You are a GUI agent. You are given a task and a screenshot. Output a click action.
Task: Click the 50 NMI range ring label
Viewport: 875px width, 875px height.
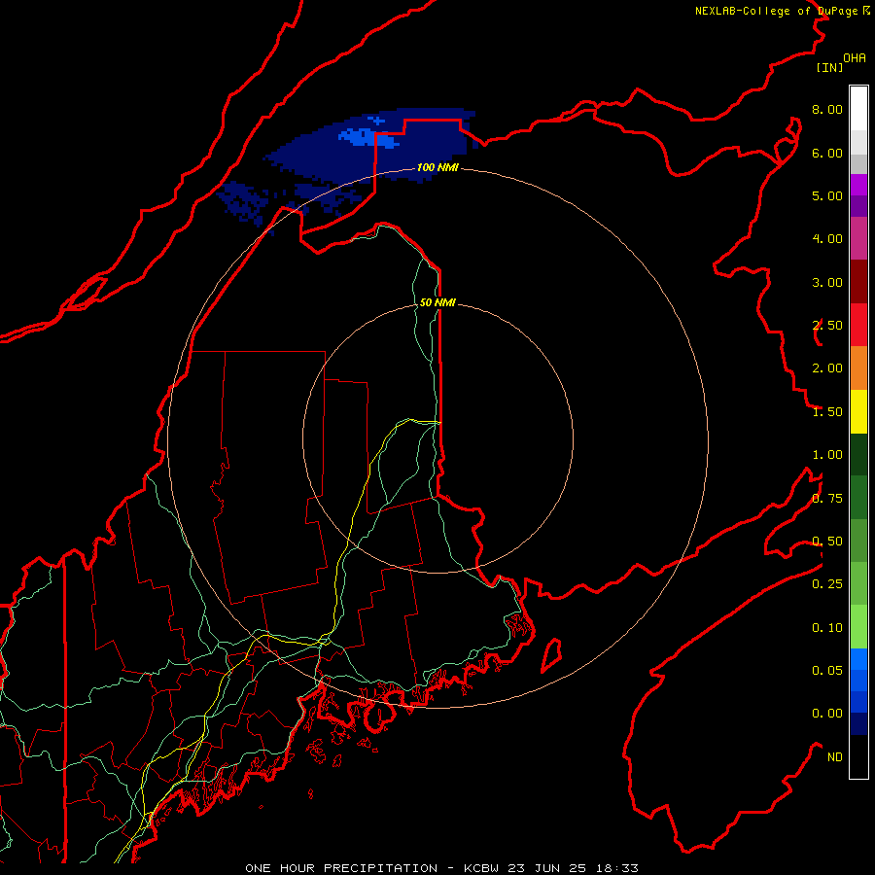tap(437, 302)
